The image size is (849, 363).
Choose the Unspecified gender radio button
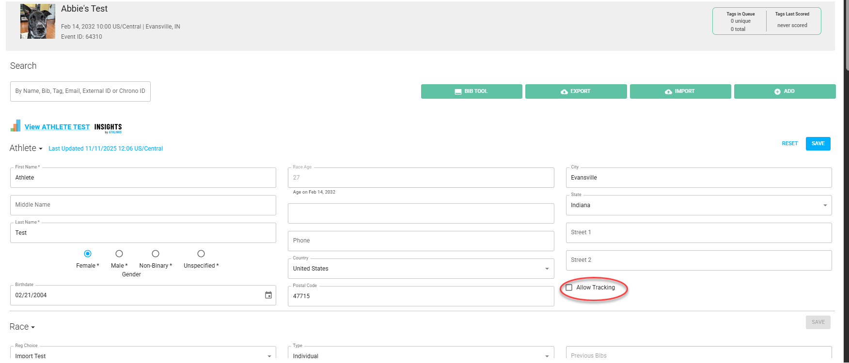tap(201, 254)
